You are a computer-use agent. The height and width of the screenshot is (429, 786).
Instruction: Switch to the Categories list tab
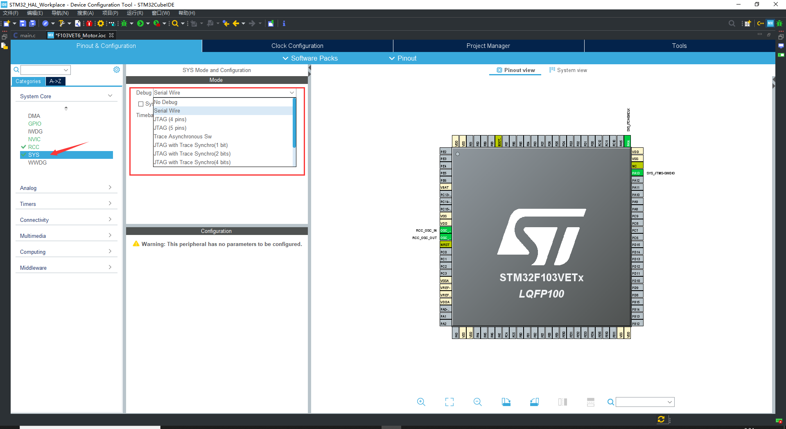pyautogui.click(x=28, y=81)
